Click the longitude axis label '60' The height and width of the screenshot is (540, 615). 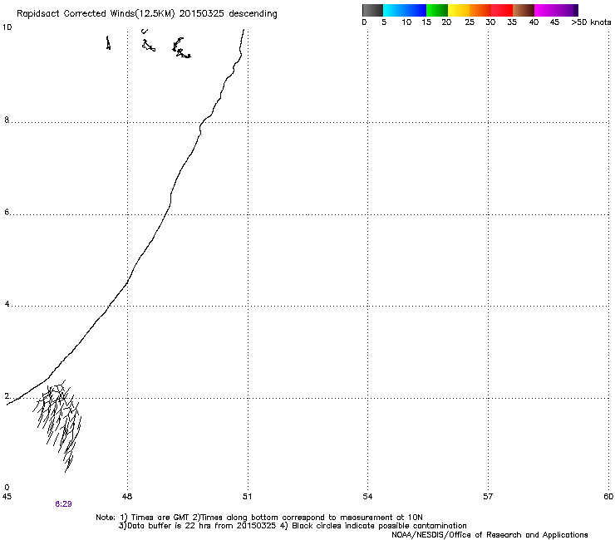coord(608,497)
